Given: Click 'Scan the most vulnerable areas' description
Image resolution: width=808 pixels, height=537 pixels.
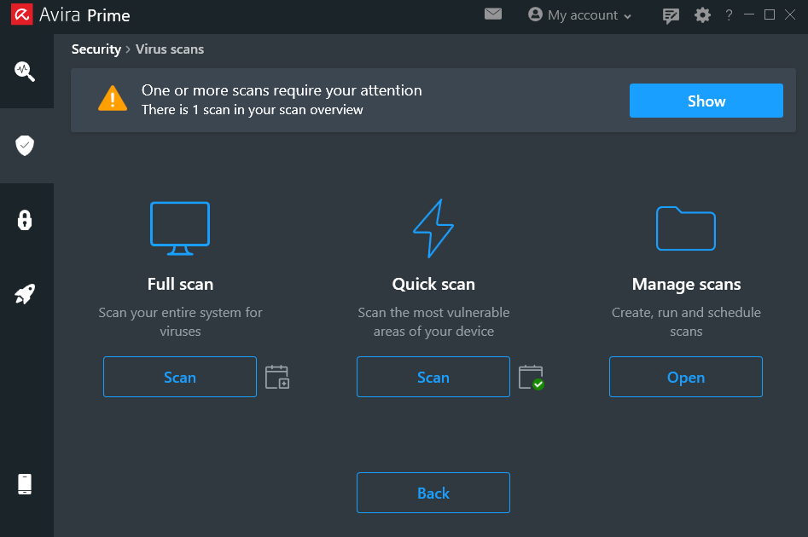Looking at the screenshot, I should tap(433, 322).
